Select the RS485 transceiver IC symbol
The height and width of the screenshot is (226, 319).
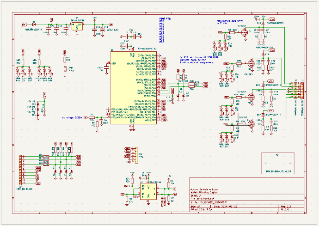coord(148,191)
